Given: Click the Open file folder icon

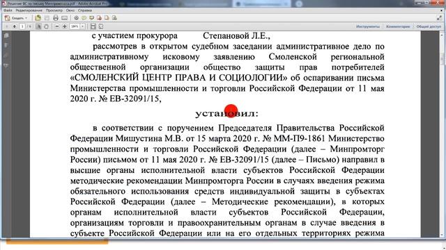Looking at the screenshot, I should coord(38,18).
